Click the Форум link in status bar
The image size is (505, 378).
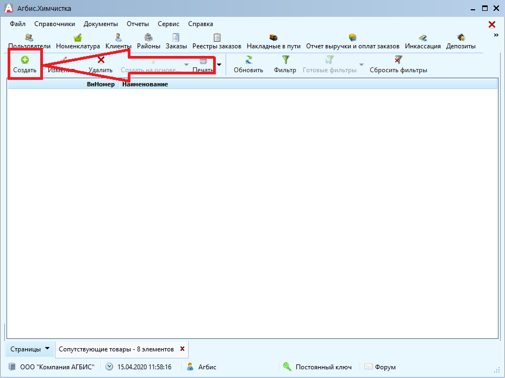tap(385, 367)
